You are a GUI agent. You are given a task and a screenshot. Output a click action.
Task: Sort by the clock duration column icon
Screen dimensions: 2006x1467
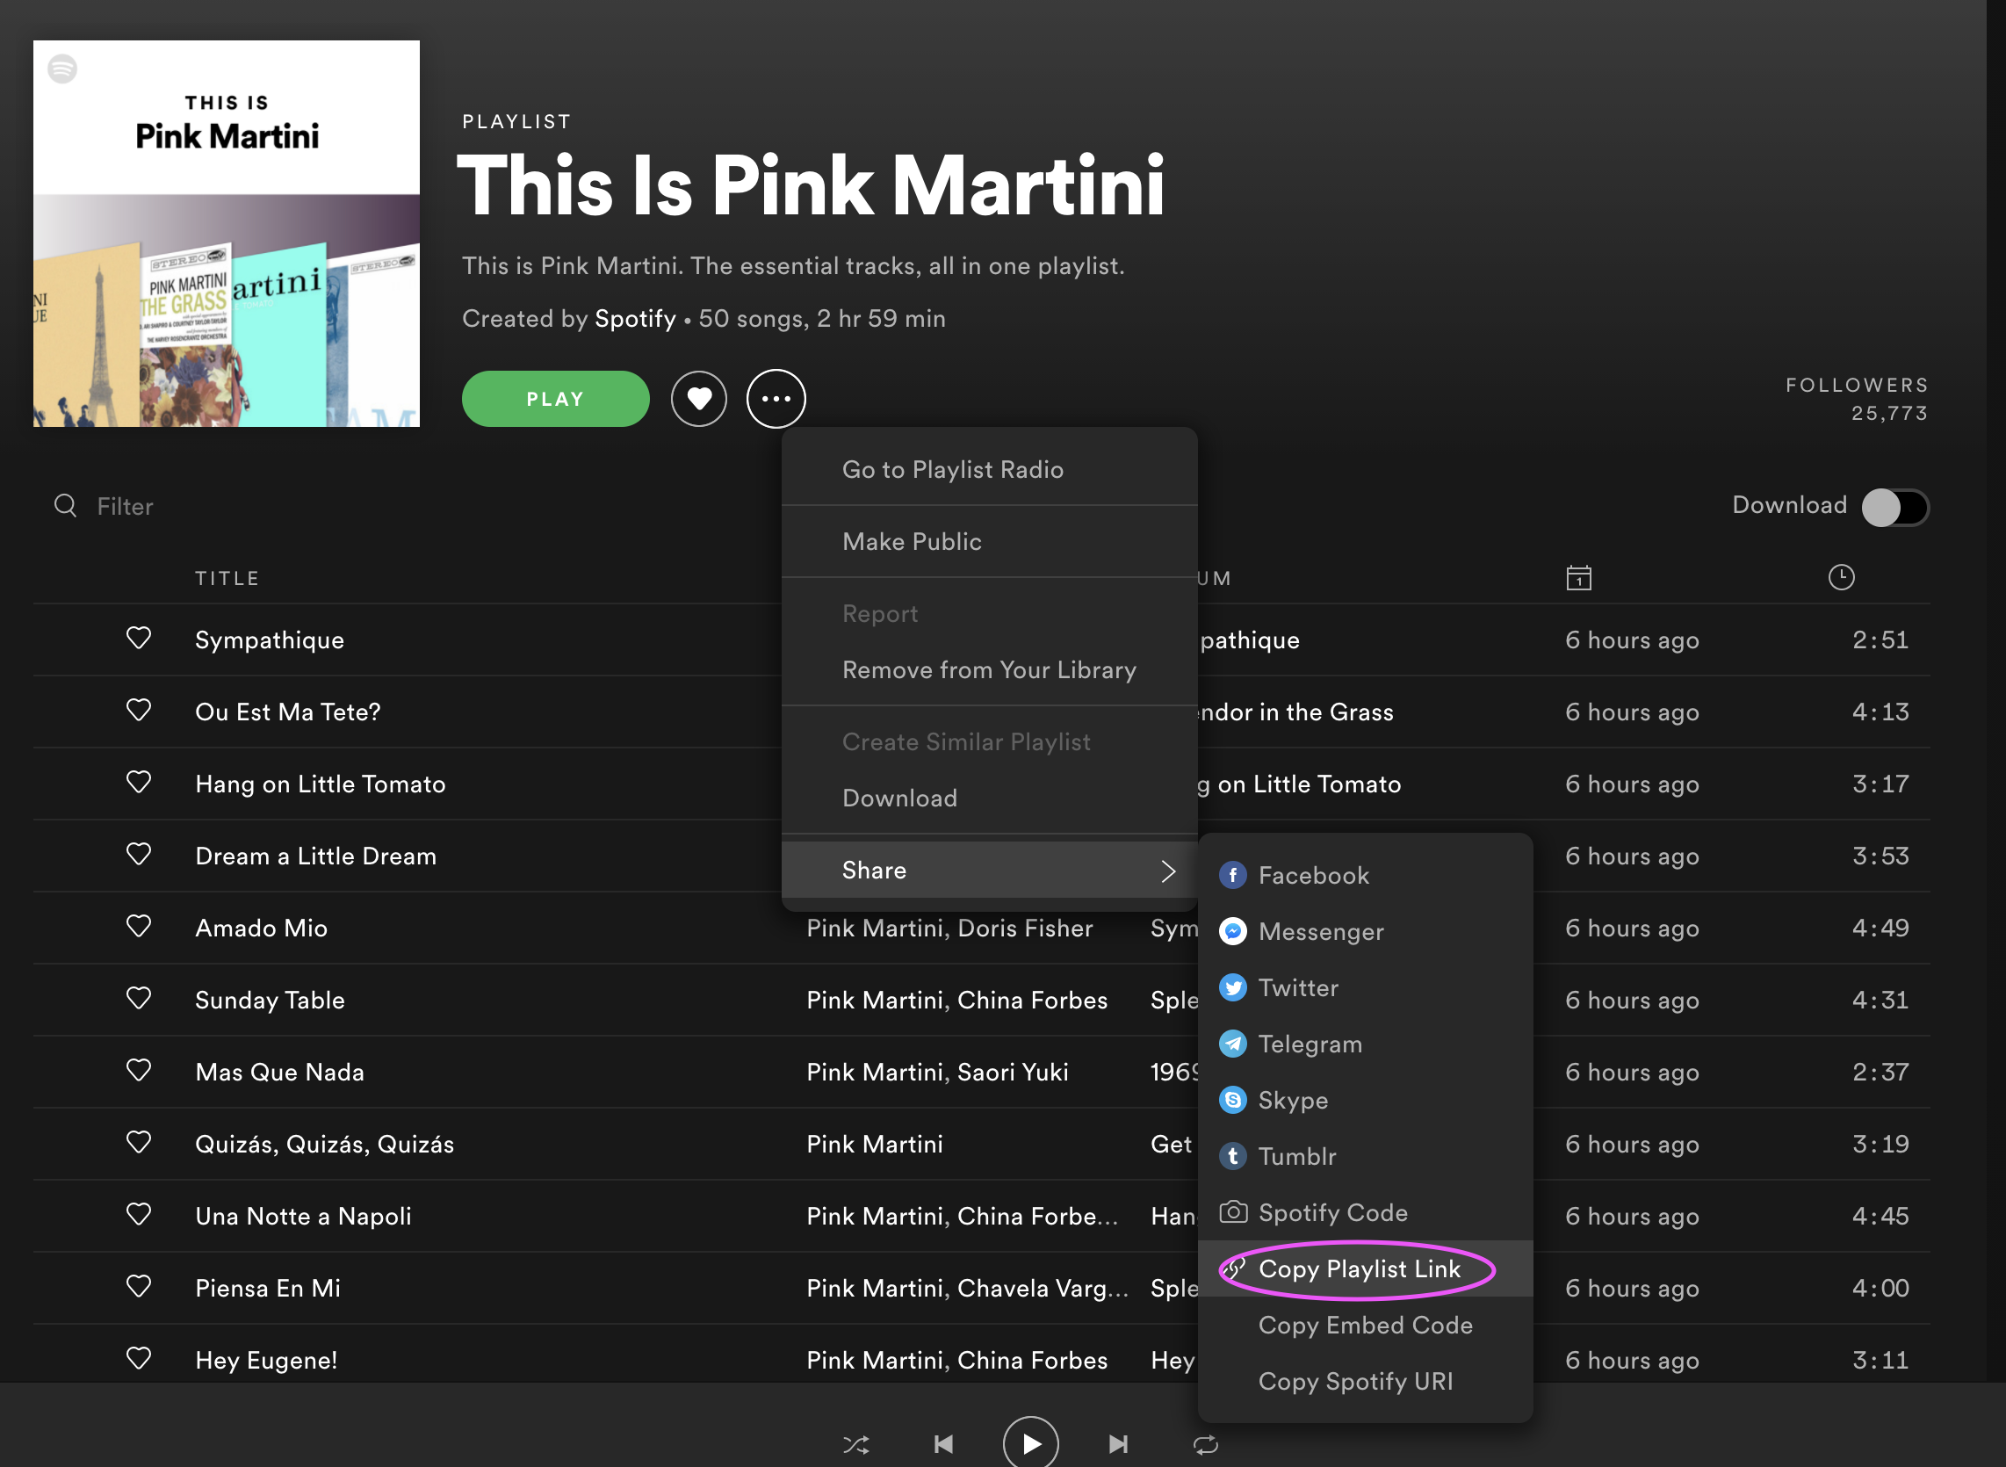click(x=1841, y=577)
